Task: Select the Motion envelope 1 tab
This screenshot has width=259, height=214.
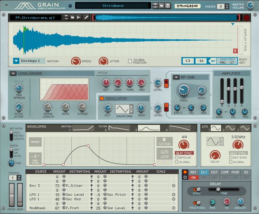Action: tap(83, 128)
